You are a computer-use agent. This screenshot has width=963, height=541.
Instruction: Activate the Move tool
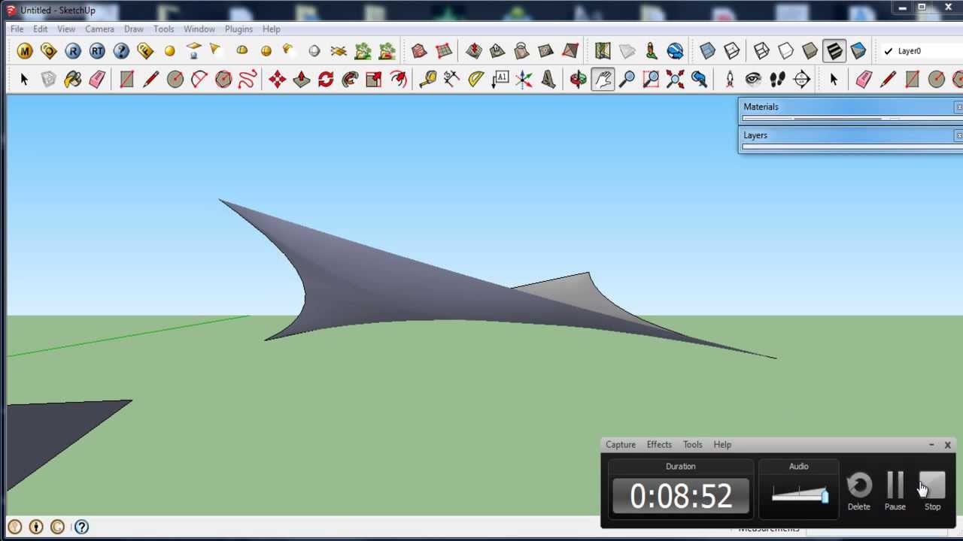point(277,79)
